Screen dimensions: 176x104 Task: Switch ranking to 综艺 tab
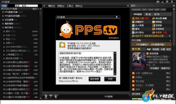168,49
